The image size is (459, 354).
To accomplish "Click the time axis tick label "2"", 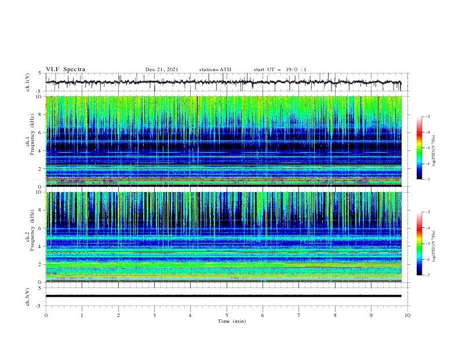I will pos(118,315).
